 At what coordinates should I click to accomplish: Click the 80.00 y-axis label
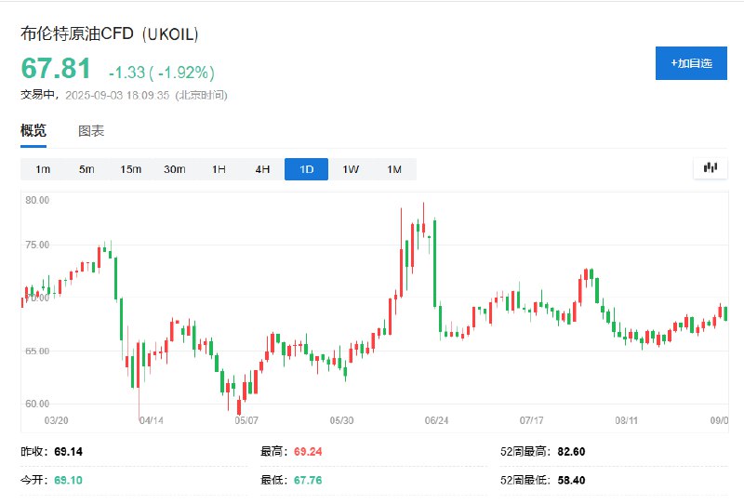[37, 200]
